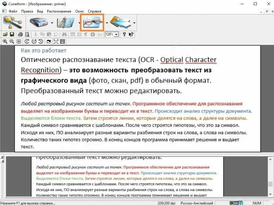Viewport: 274px width, 205px height.
Task: Open the Вид menu
Action: tap(40, 11)
